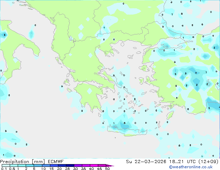Click the legend label '0.5'
Image resolution: width=220 pixels, height=170 pixels.
(x=12, y=169)
